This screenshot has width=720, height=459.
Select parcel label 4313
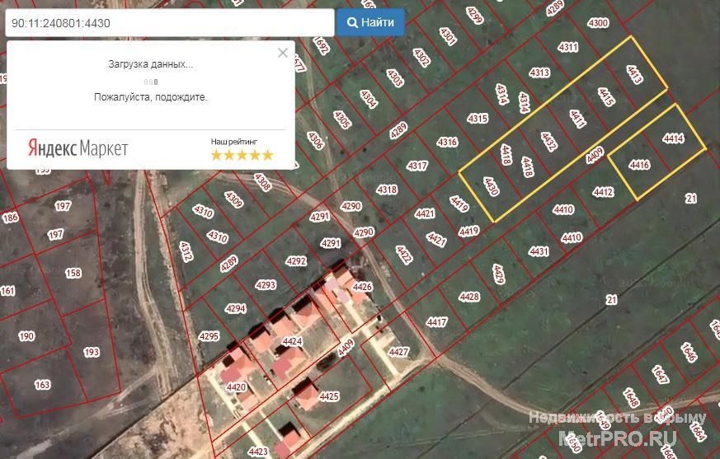pos(539,73)
